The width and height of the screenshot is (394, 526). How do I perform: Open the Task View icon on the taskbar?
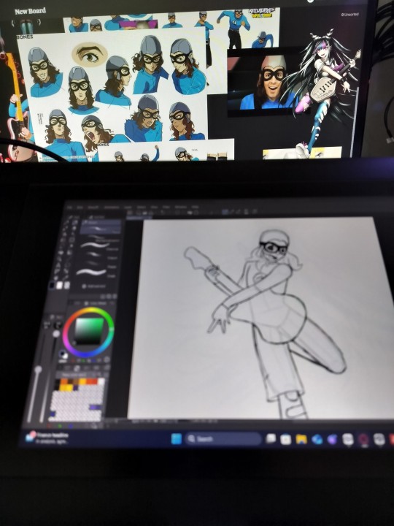click(x=271, y=438)
